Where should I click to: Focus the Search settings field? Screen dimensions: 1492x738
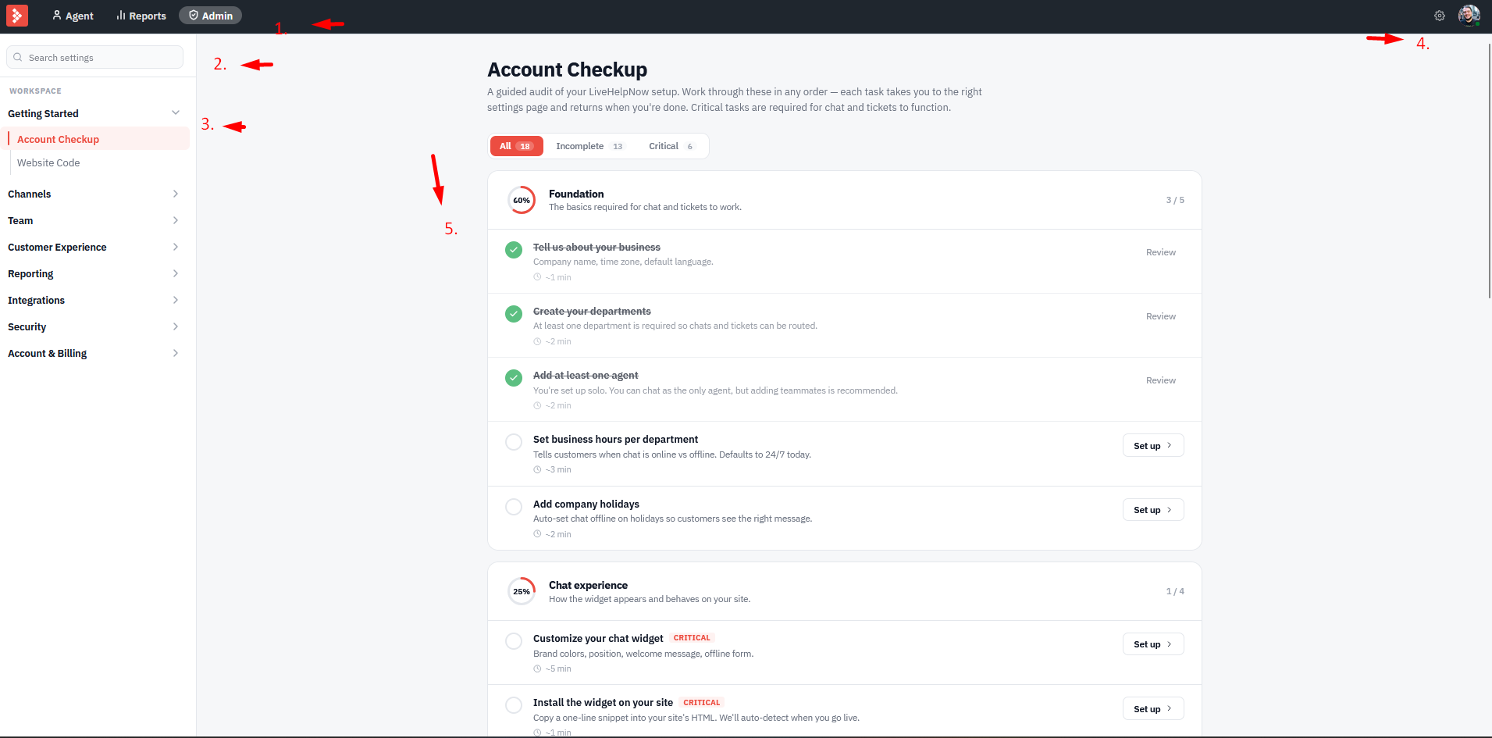pos(94,57)
